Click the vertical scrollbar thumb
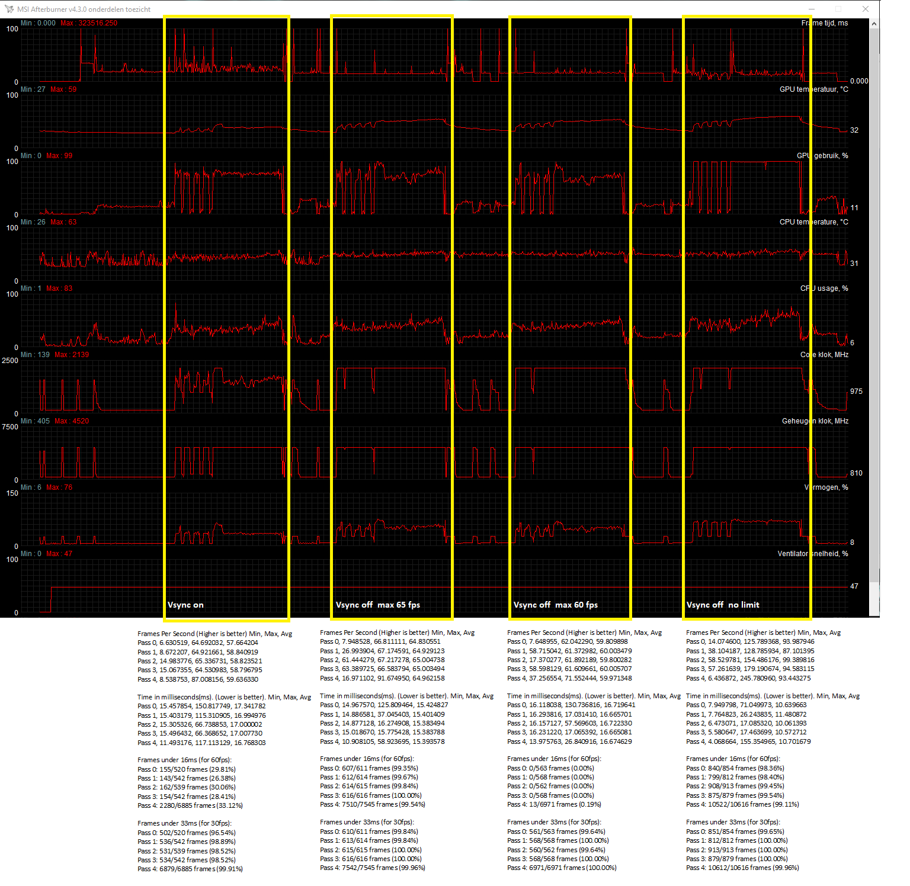This screenshot has height=886, width=910. tap(874, 296)
